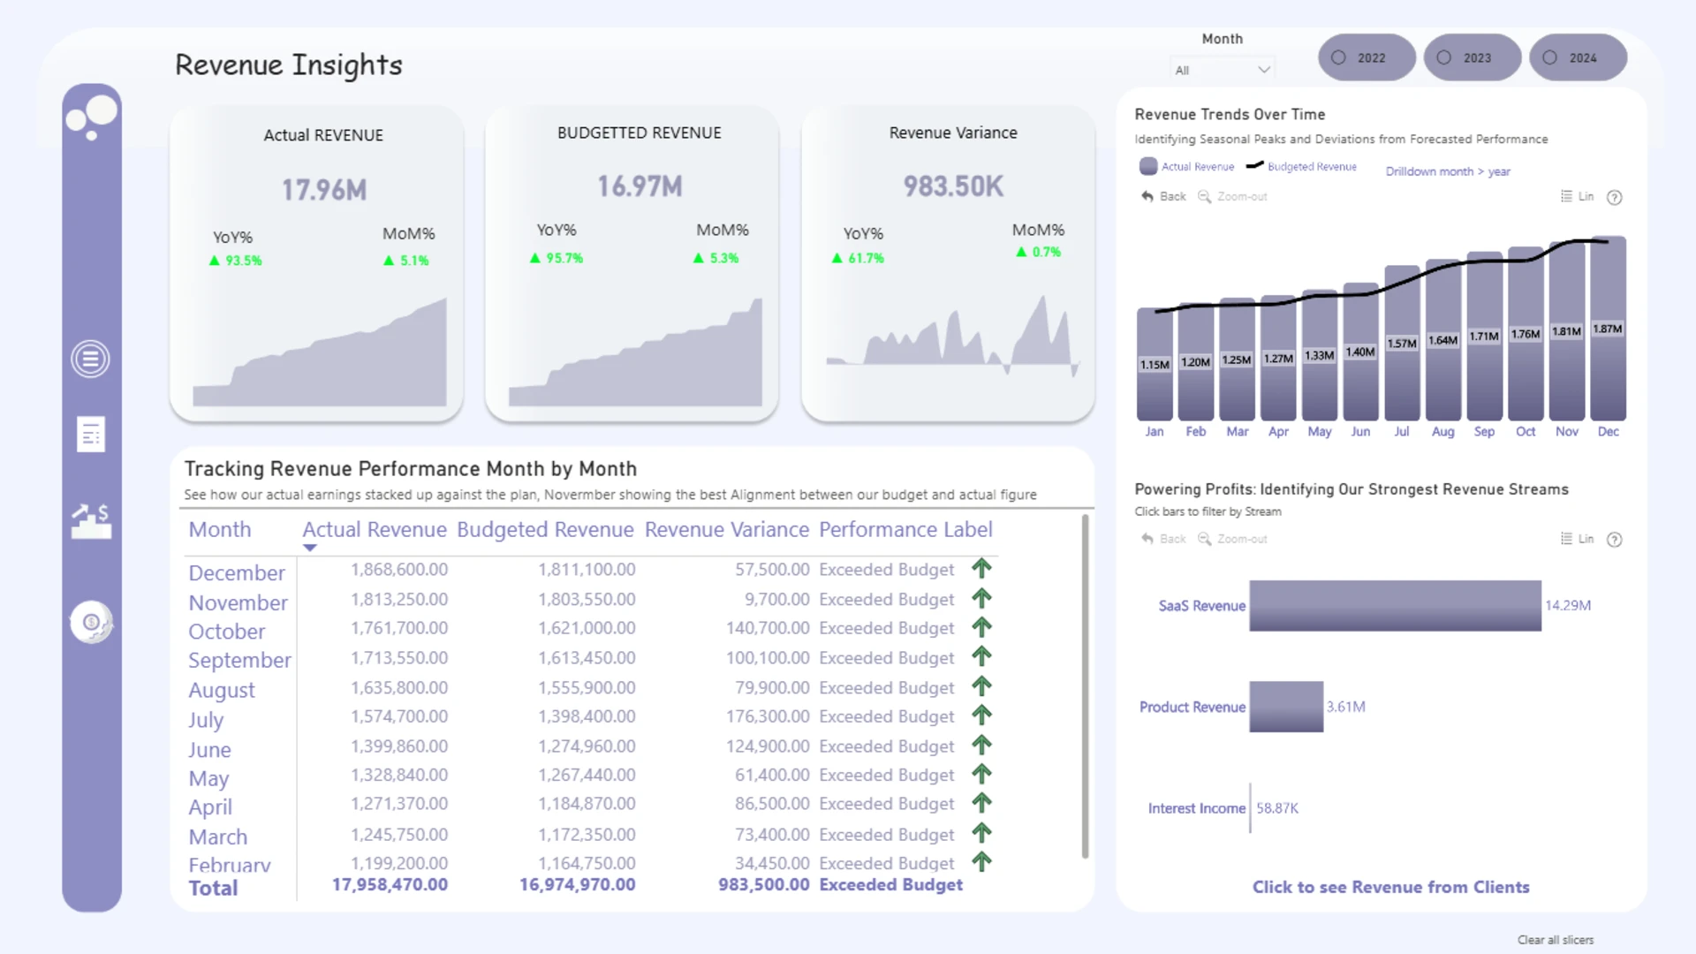
Task: Open help question icon of Revenue Trends chart
Action: 1614,197
